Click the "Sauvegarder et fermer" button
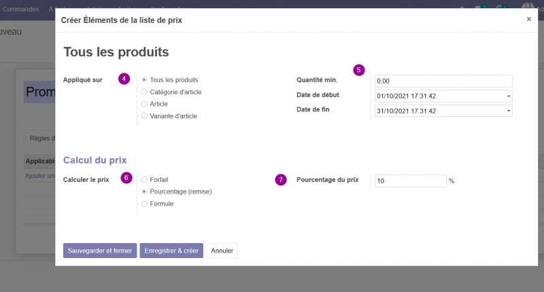 100,251
